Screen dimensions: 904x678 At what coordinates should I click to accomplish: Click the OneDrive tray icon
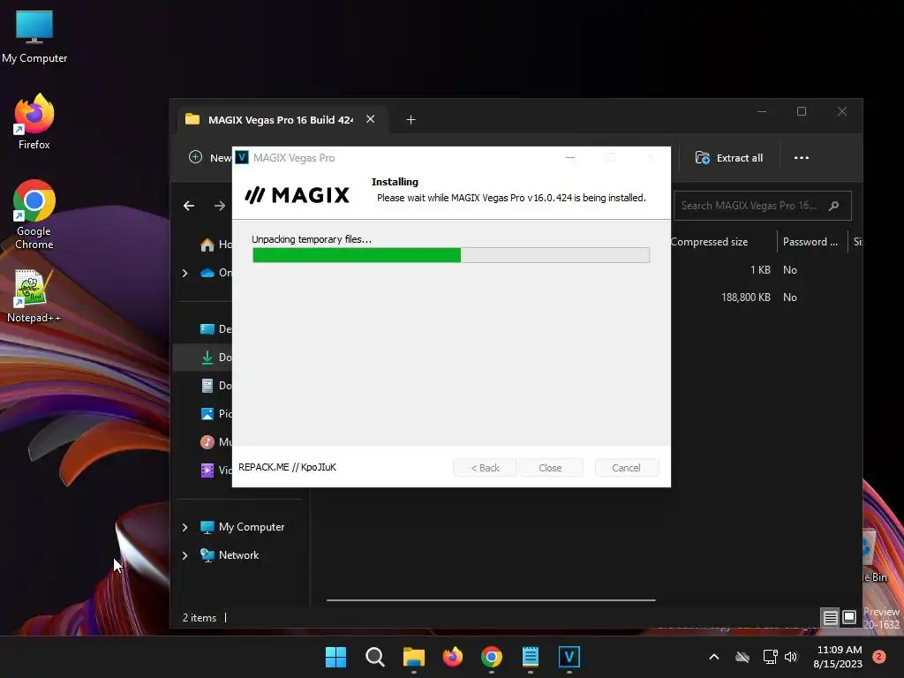coord(742,657)
